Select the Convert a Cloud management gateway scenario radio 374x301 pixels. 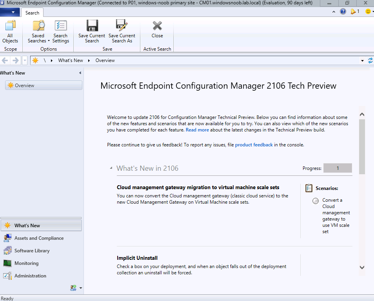tap(316, 201)
